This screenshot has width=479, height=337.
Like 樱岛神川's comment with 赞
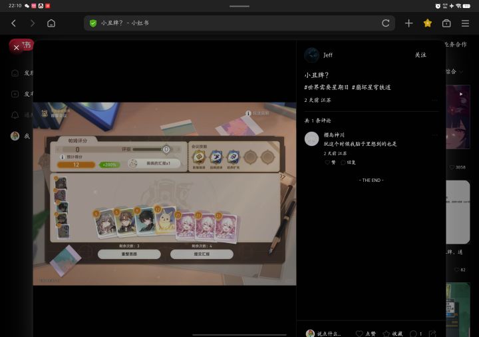pos(330,163)
